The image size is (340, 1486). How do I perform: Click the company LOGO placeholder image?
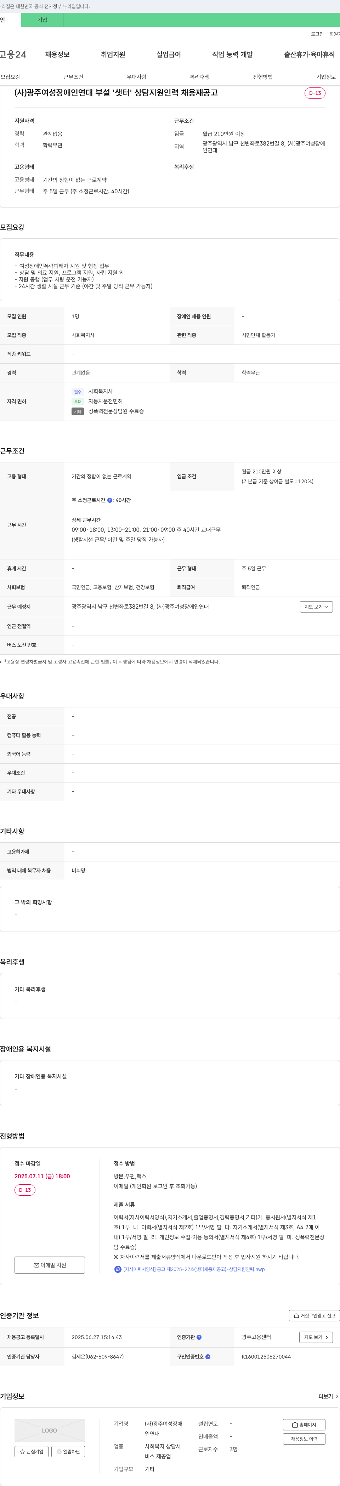50,1431
